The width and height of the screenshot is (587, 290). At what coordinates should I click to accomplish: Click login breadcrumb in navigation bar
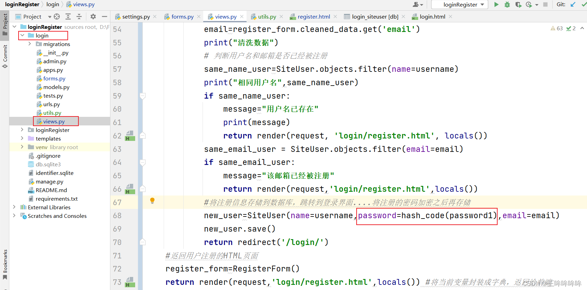pos(53,4)
